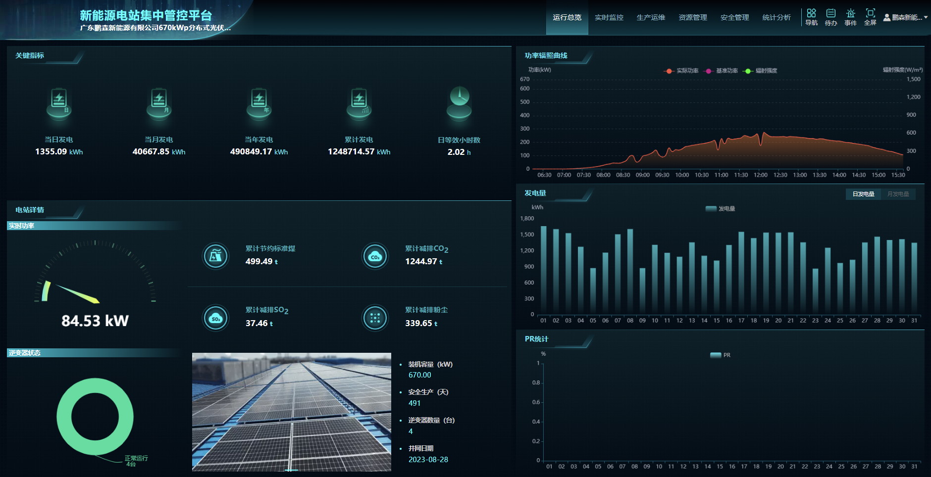Expand the 鹏森新能 user dropdown arrow
The width and height of the screenshot is (931, 477).
926,17
